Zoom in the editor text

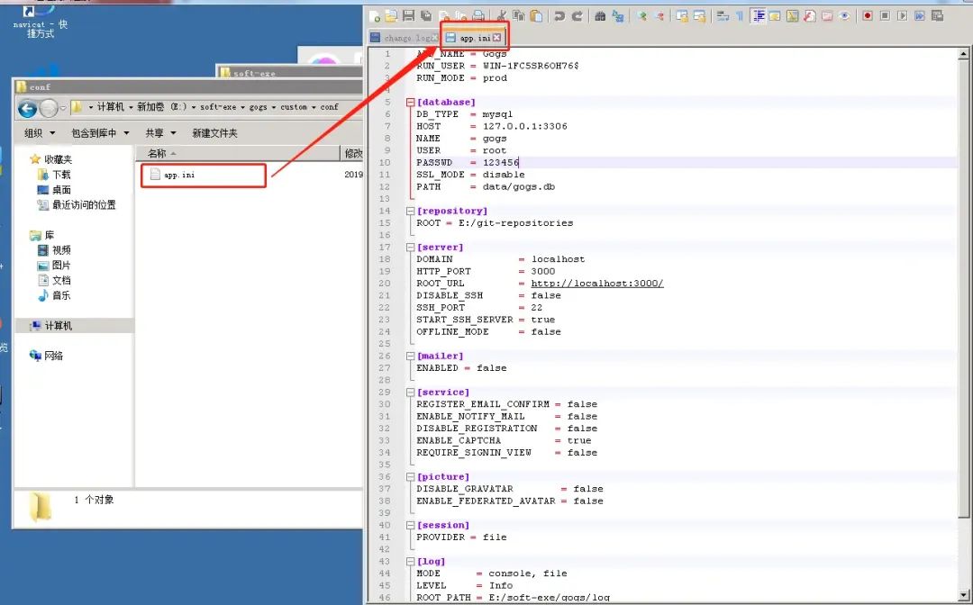641,16
